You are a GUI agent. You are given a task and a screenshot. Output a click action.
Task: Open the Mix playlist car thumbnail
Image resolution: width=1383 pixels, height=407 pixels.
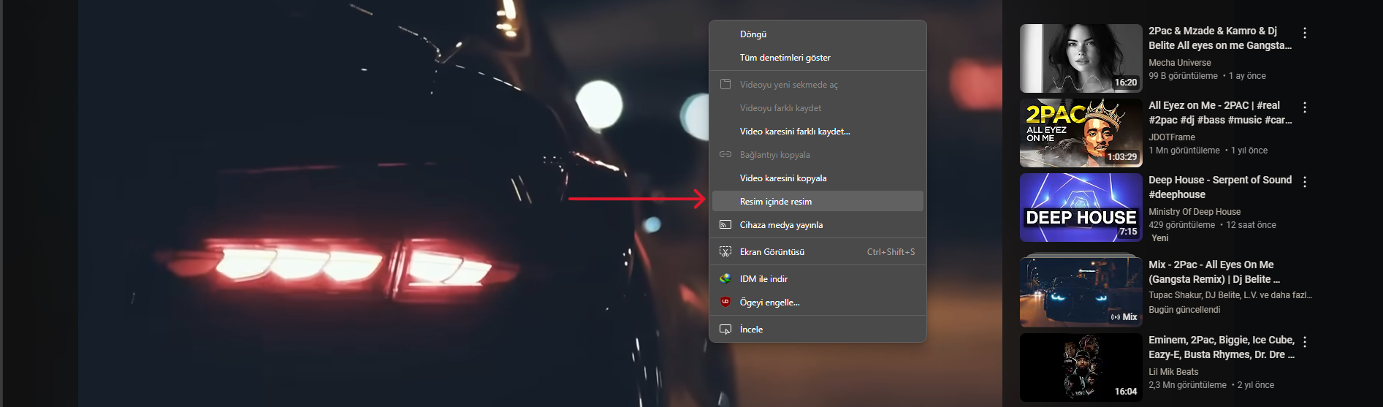tap(1081, 291)
